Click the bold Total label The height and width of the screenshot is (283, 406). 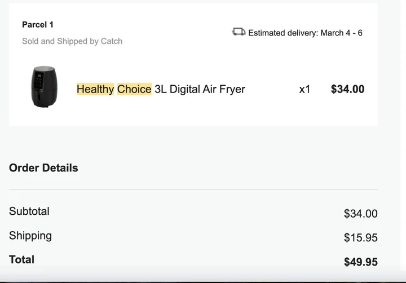[22, 260]
